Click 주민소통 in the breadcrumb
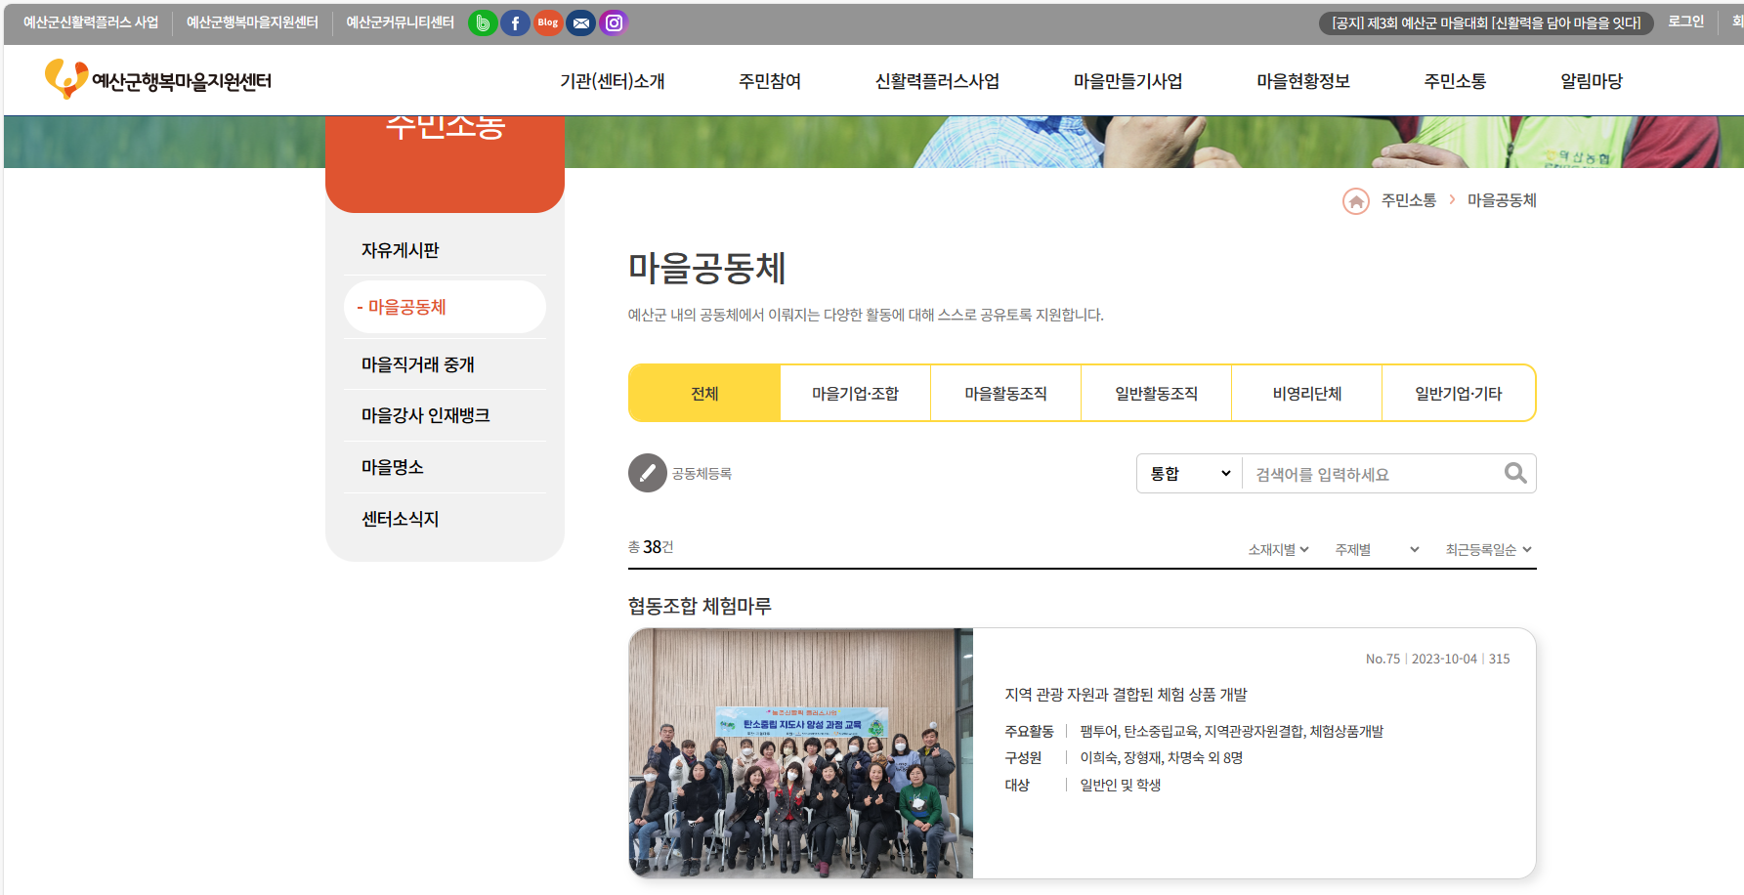The width and height of the screenshot is (1744, 895). [1408, 200]
